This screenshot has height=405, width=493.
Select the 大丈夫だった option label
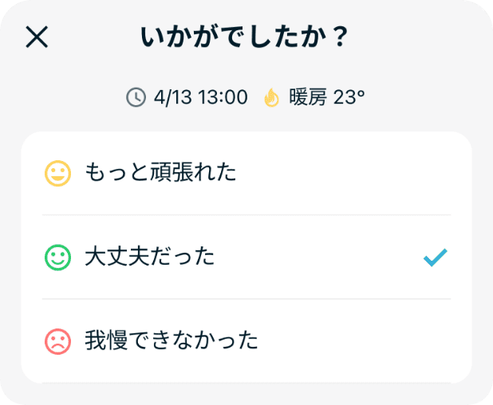[x=150, y=258]
